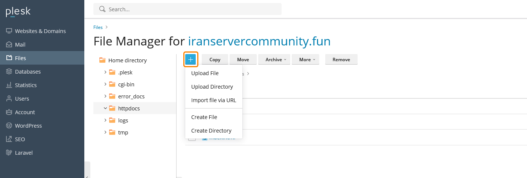Select Create Directory menu entry
Viewport: 527px width, 178px height.
[211, 131]
